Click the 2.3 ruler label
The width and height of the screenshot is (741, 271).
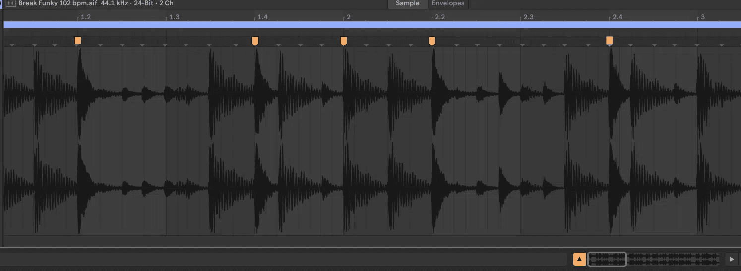[x=529, y=17]
